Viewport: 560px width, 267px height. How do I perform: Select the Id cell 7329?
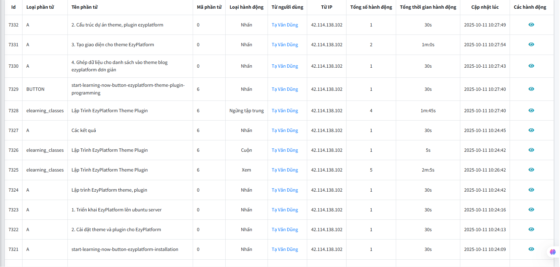13,89
